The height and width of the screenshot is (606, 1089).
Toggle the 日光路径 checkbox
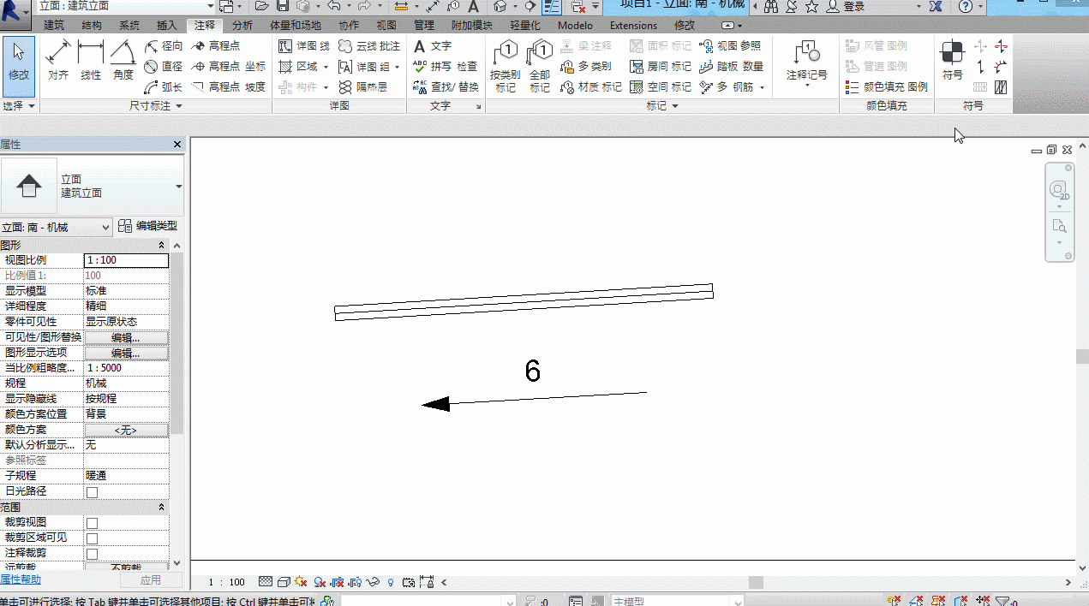[x=92, y=492]
